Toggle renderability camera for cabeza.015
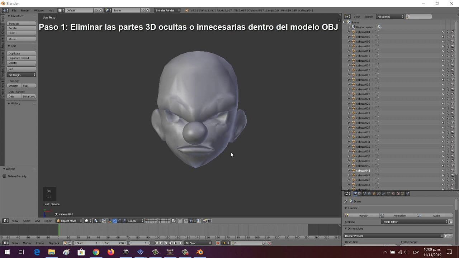This screenshot has height=258, width=459. click(453, 70)
